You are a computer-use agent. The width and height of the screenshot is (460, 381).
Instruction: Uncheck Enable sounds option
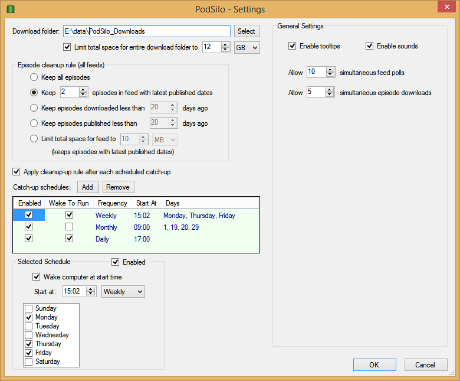point(370,46)
